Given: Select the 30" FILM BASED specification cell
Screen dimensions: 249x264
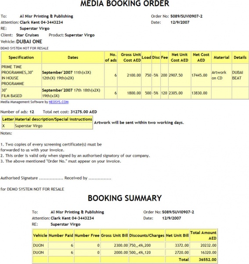Looking at the screenshot, I should click(21, 93).
